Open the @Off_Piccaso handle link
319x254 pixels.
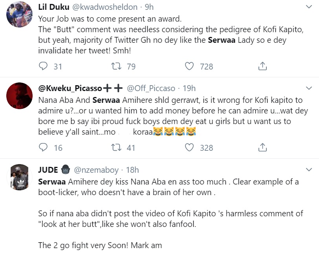tap(150, 88)
